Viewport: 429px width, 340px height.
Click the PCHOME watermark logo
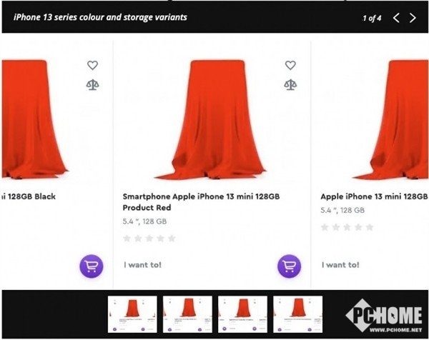click(x=383, y=316)
